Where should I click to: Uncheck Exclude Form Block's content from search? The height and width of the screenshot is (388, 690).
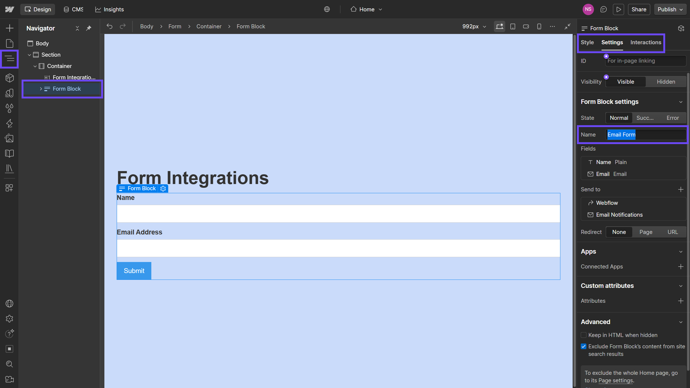point(583,346)
